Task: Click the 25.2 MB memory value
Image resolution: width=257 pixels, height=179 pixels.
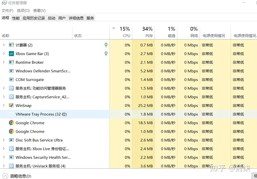Action: [x=145, y=105]
